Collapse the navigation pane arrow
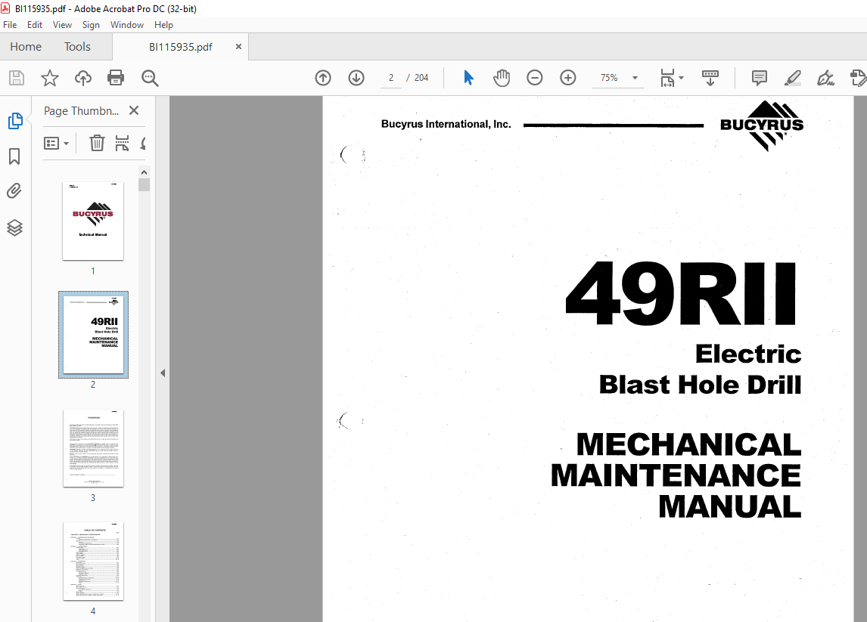867x622 pixels. (163, 373)
